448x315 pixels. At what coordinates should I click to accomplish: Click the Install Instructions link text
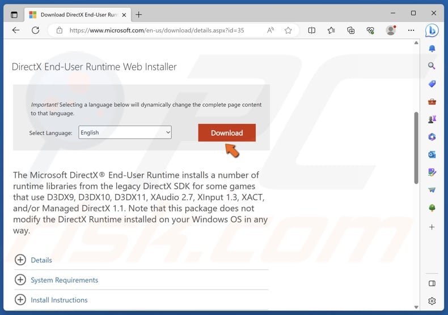pyautogui.click(x=59, y=300)
